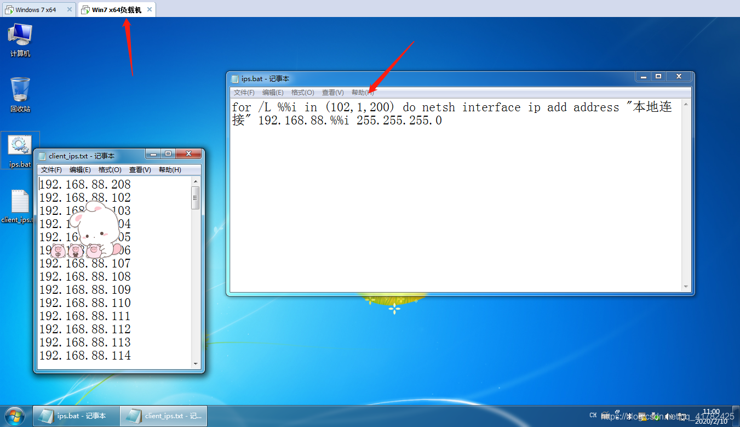Click the line 192.168.88.111 in client_ips.txt
This screenshot has height=427, width=740.
(x=85, y=316)
